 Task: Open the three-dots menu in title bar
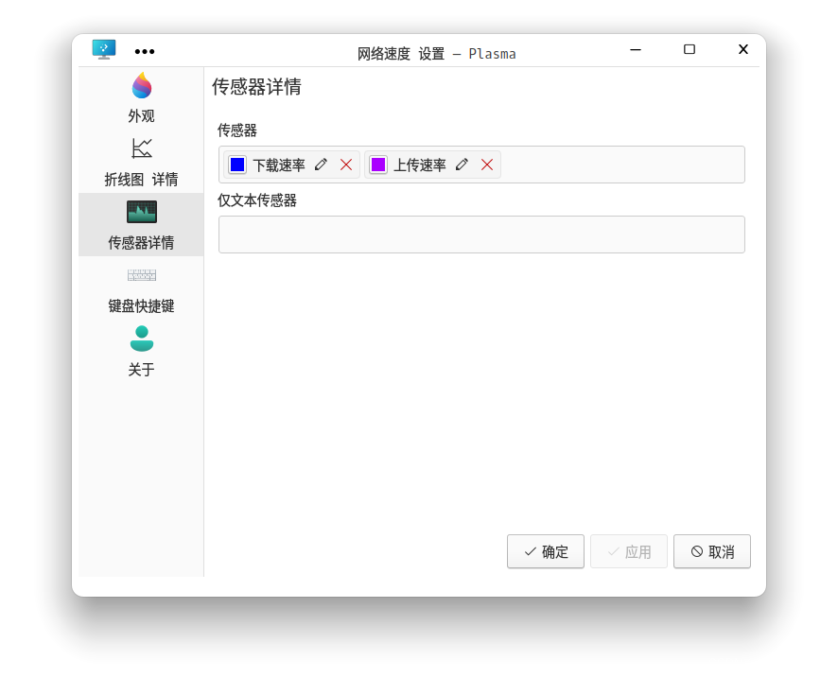145,51
